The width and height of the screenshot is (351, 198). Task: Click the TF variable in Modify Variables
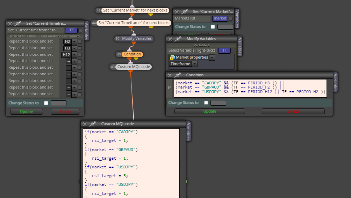[x=224, y=51]
